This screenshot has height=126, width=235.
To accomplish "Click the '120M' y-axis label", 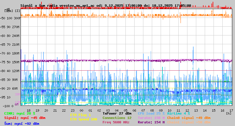I will [x=16, y=71].
